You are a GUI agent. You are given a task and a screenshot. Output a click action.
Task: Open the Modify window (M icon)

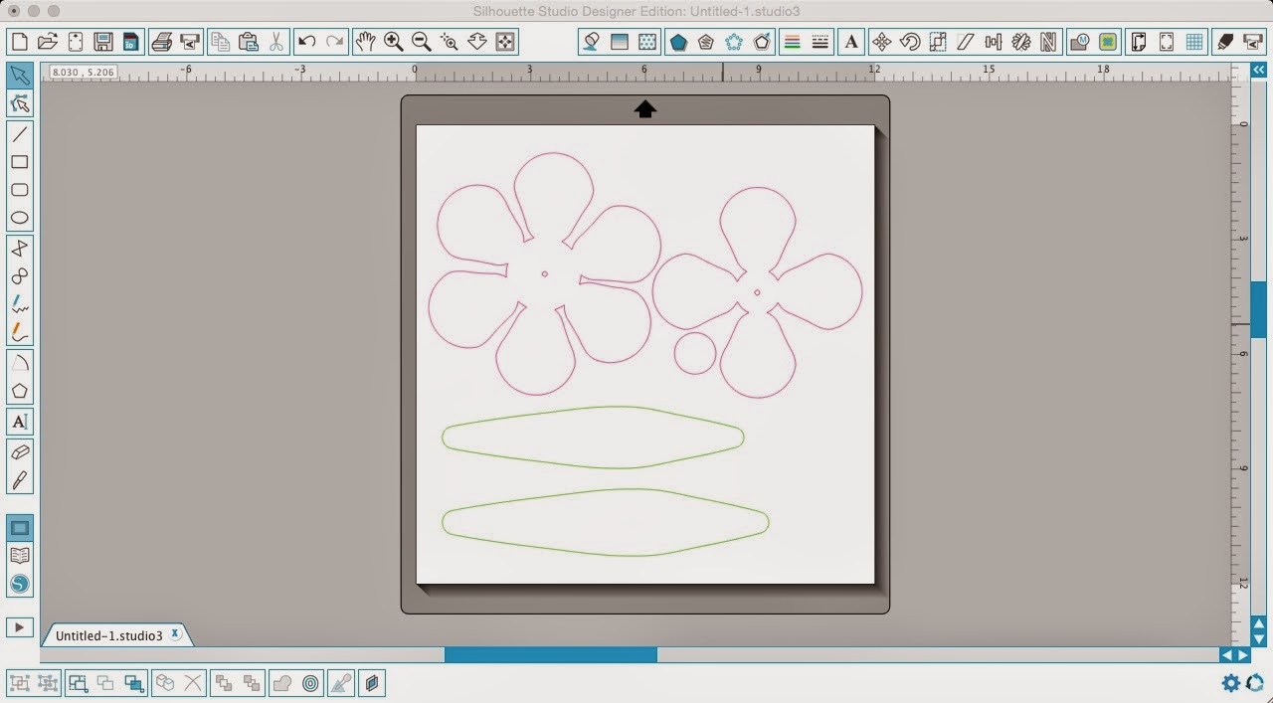[x=1080, y=42]
